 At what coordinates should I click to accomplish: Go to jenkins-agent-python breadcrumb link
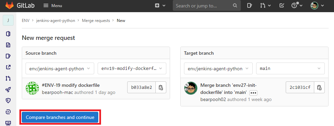pos(55,21)
